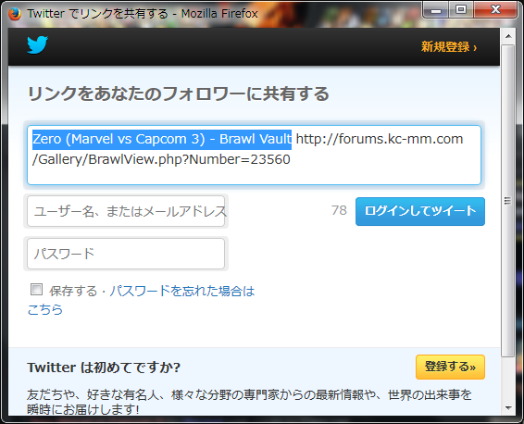This screenshot has width=524, height=424.
Task: Click the text Twitter は初めてですか?
Action: point(104,368)
